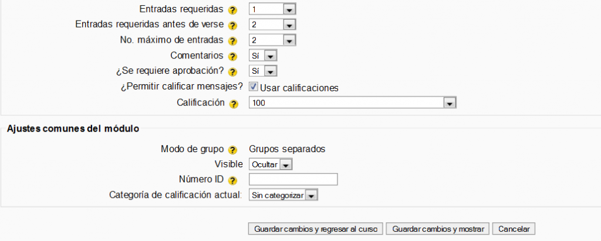Click the Número ID text field
Viewport: 601px width, 241px height.
click(293, 180)
